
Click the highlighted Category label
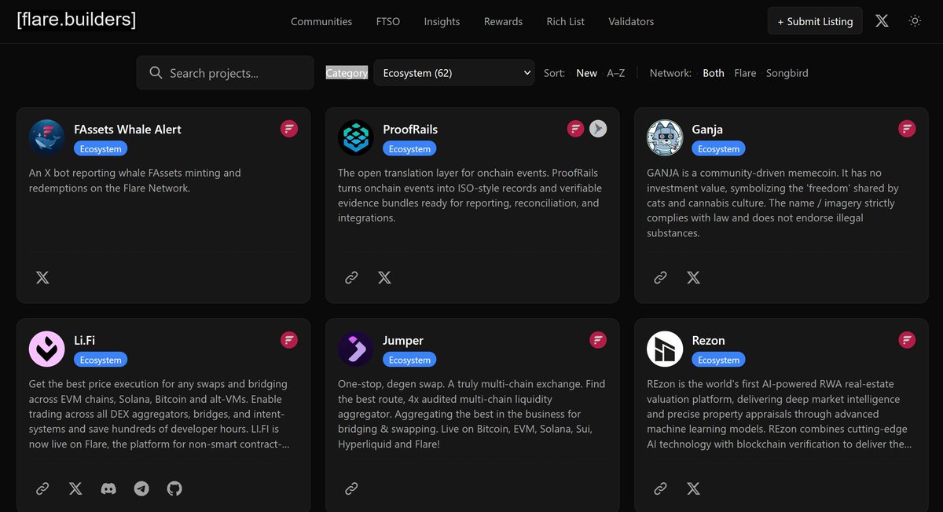coord(347,73)
